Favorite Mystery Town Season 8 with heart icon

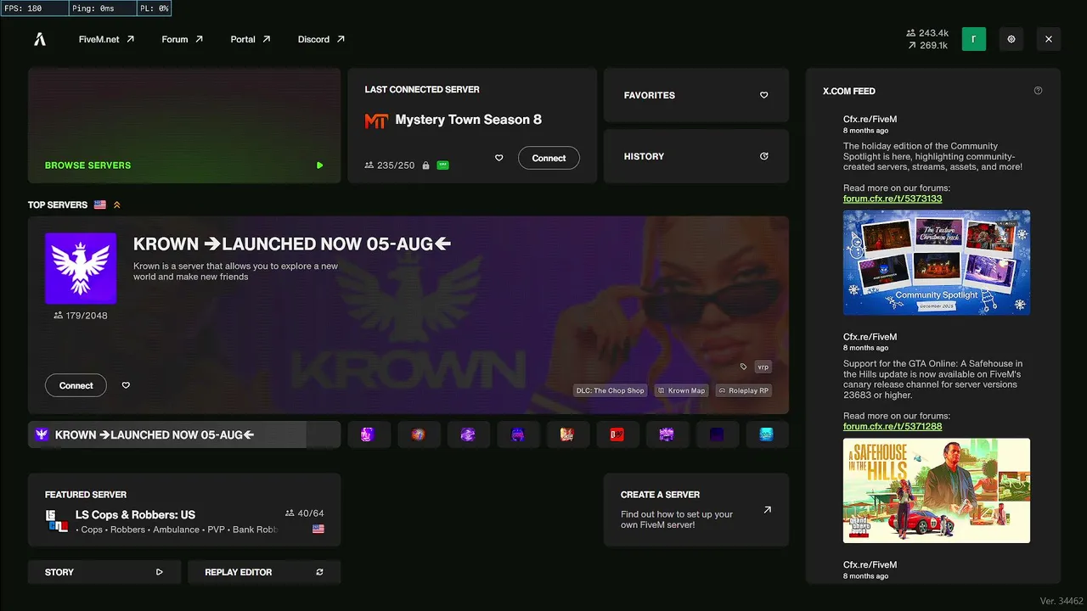pos(499,158)
